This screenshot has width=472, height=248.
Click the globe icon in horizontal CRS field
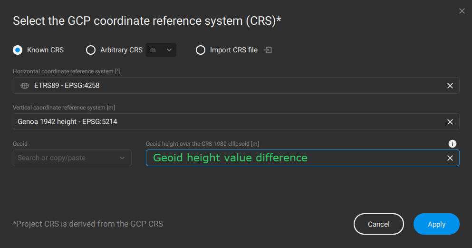pos(25,86)
